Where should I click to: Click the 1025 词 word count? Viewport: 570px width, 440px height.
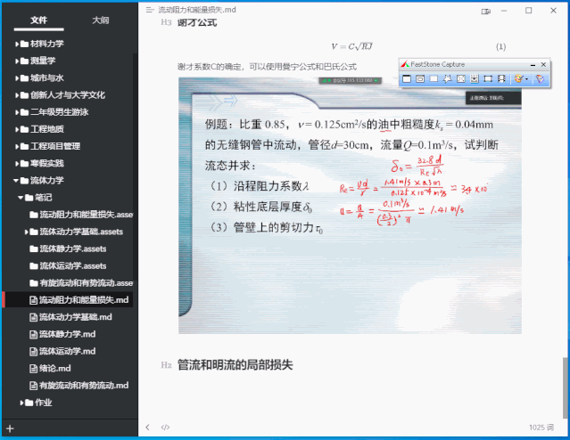pyautogui.click(x=541, y=428)
